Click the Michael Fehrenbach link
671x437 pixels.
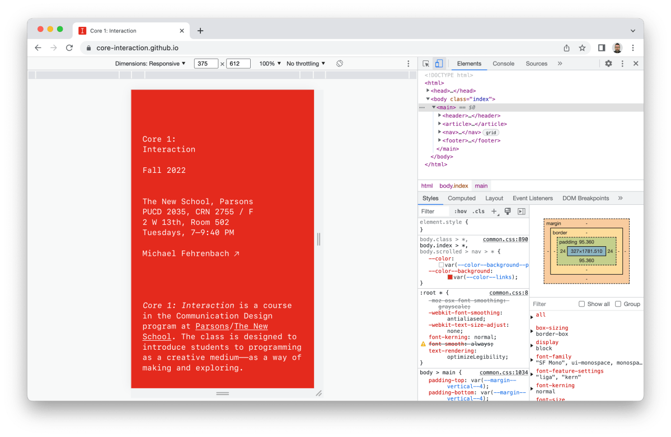191,254
